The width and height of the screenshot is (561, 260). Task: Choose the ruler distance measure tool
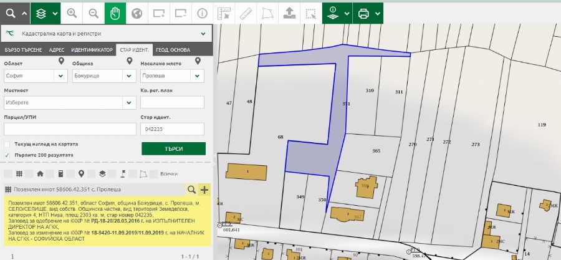[x=245, y=12]
